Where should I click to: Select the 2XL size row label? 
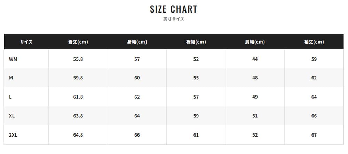(13, 135)
